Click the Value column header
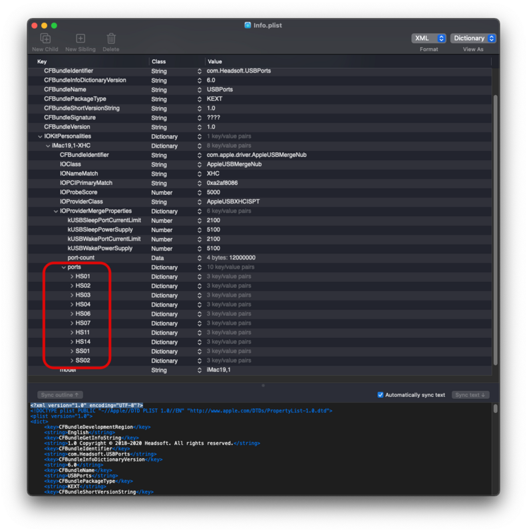527x532 pixels. point(215,61)
